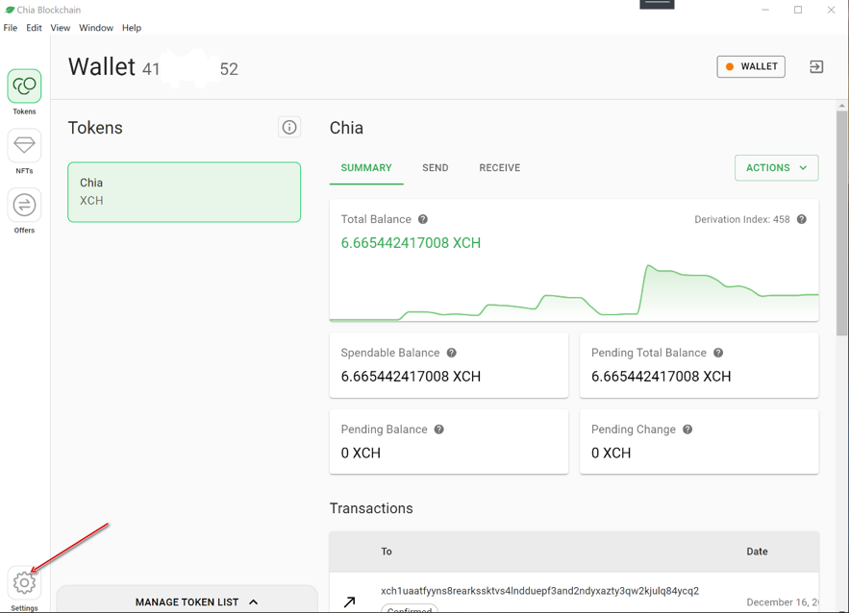Click Spendable Balance help question icon
The width and height of the screenshot is (849, 613).
[x=452, y=353]
